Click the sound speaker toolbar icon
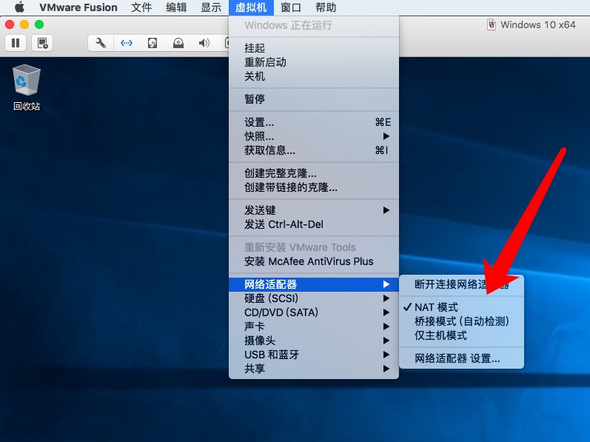Viewport: 590px width, 442px height. pos(204,43)
